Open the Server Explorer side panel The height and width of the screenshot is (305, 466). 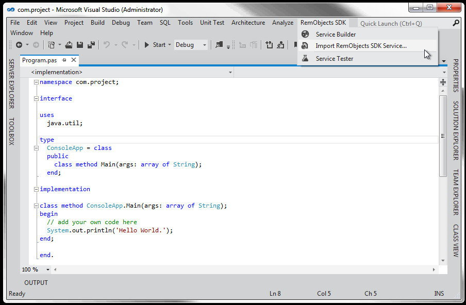click(x=11, y=83)
